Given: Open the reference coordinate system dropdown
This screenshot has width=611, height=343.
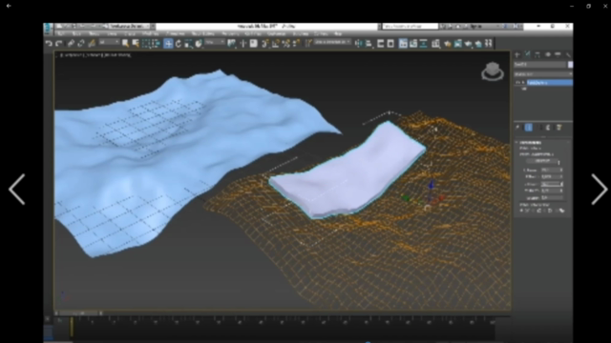Looking at the screenshot, I should (215, 42).
